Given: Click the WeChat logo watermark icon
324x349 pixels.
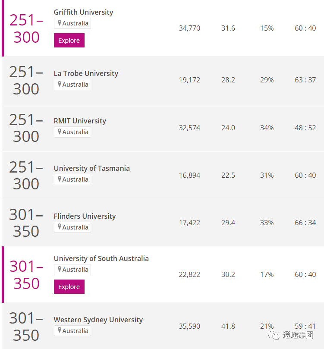Looking at the screenshot, I should 274,335.
